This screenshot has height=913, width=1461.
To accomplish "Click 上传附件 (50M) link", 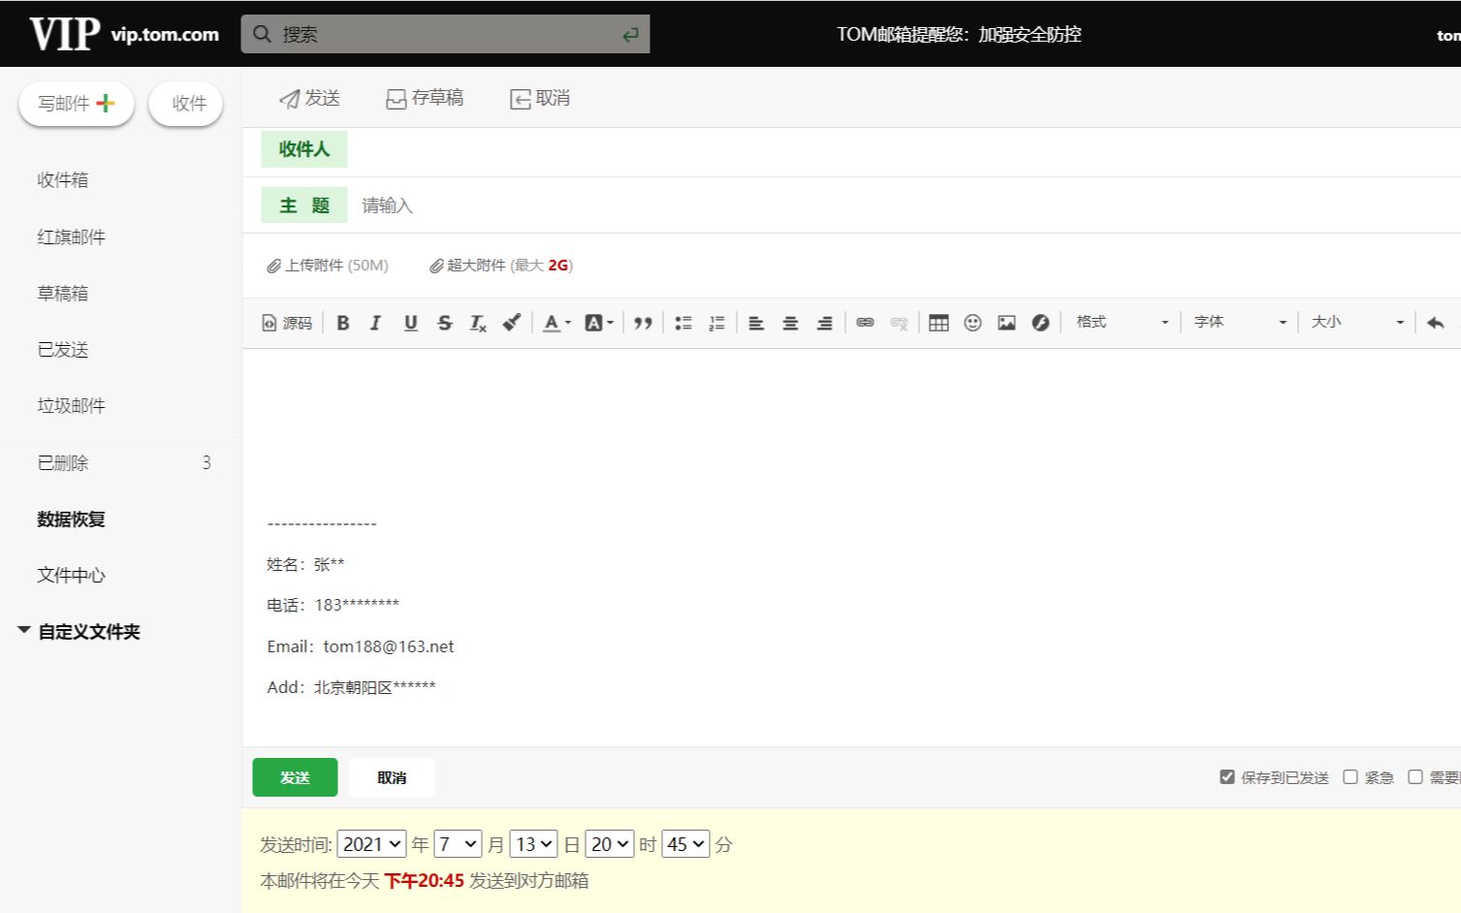I will [328, 266].
